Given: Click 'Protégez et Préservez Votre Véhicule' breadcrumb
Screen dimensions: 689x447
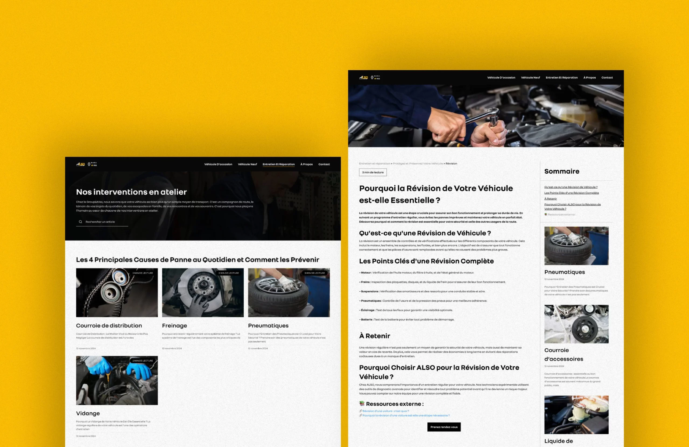Looking at the screenshot, I should click(x=417, y=164).
